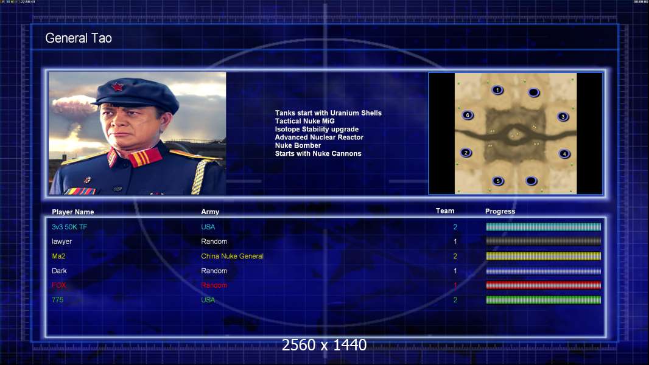The image size is (649, 365).
Task: Click Isotope Stability upgrade text
Action: click(317, 129)
